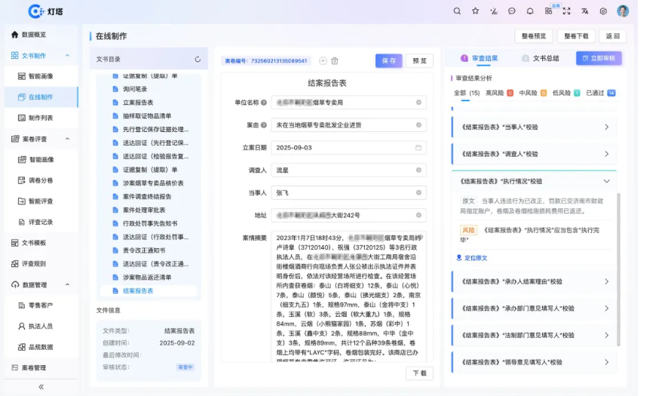Open 智能评查 in sidebar
668x396 pixels.
click(x=41, y=201)
